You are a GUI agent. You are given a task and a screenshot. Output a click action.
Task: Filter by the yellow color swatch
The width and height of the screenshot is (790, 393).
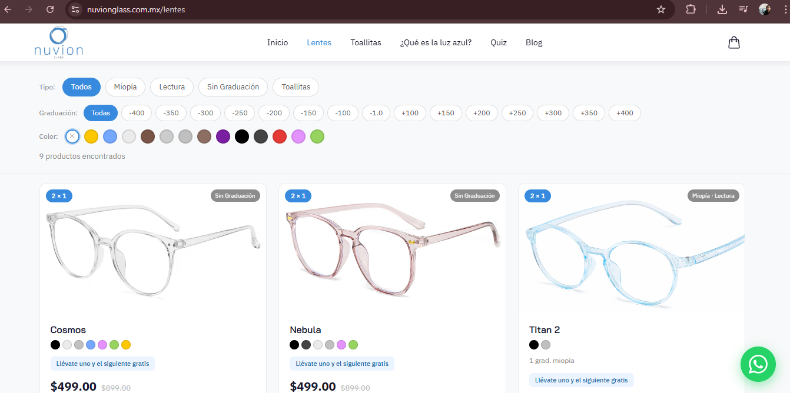pyautogui.click(x=91, y=136)
